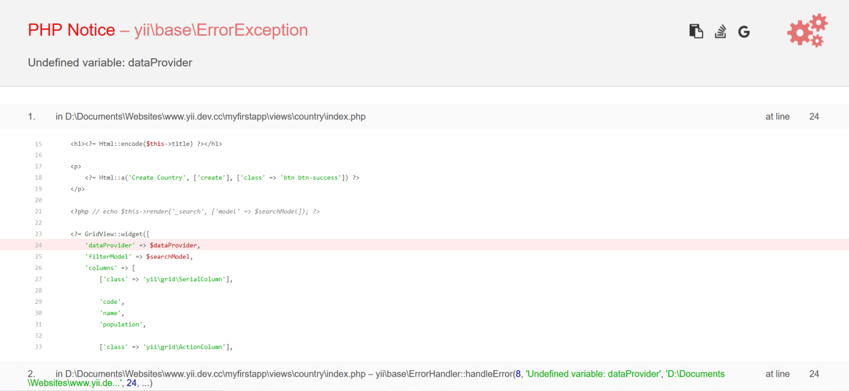Click the PHP Notice heading
Viewport: 849px width, 391px height.
pyautogui.click(x=72, y=29)
